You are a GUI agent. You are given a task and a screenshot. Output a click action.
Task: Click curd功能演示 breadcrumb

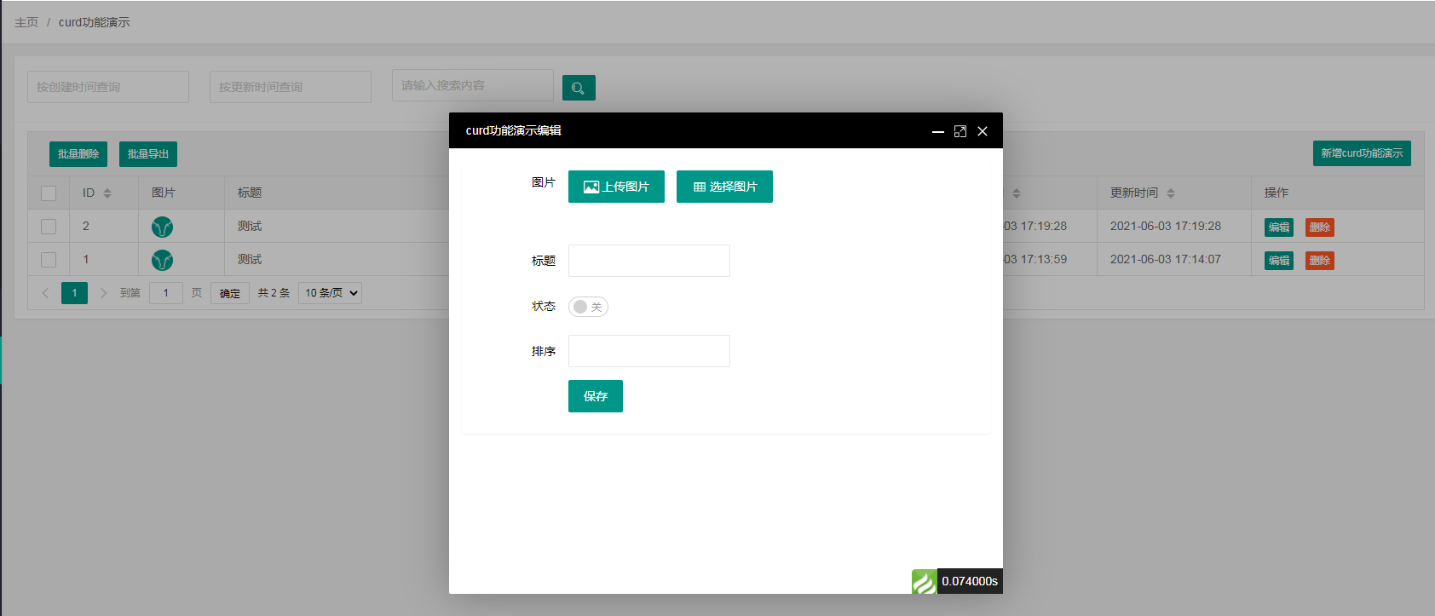pyautogui.click(x=95, y=22)
